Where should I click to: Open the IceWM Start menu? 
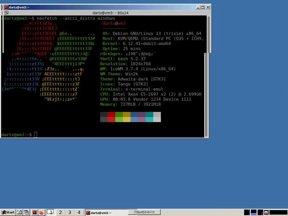click(x=8, y=213)
